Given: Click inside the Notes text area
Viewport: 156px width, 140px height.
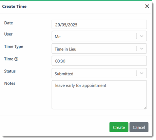Looking at the screenshot, I should [99, 95].
